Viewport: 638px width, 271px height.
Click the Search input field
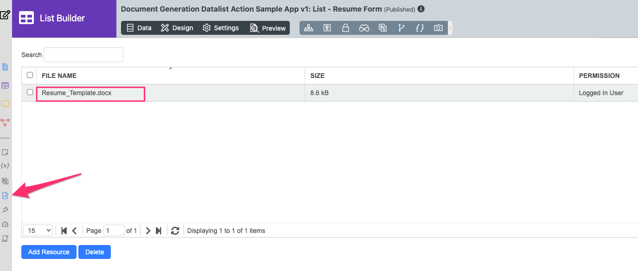(83, 55)
